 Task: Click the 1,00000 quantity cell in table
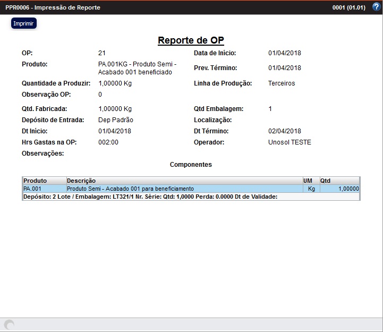click(x=339, y=189)
